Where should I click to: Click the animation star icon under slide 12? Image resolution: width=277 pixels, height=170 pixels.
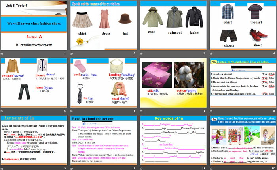pyautogui.click(x=211, y=168)
